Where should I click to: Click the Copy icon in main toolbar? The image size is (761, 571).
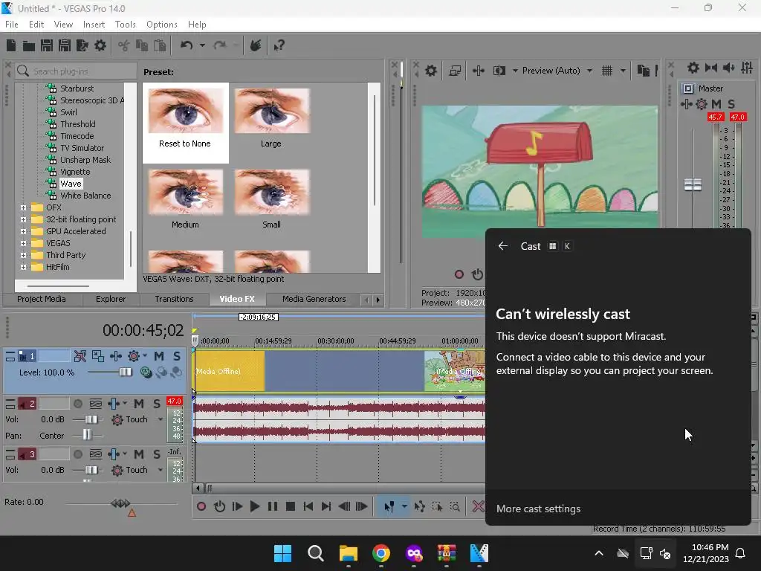(x=142, y=45)
